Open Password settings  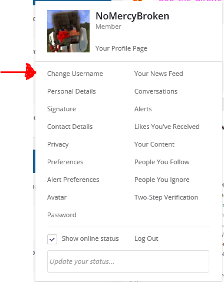[x=62, y=215]
